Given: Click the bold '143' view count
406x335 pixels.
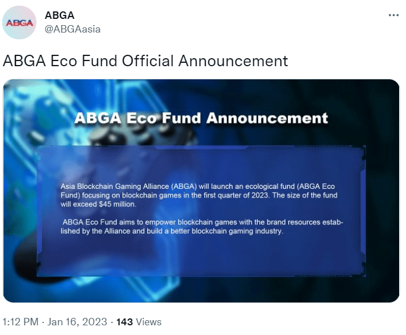Looking at the screenshot, I should pyautogui.click(x=124, y=322).
